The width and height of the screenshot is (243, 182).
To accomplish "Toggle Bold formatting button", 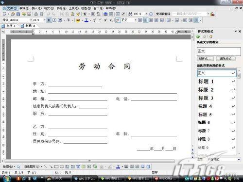I will coord(49,20).
